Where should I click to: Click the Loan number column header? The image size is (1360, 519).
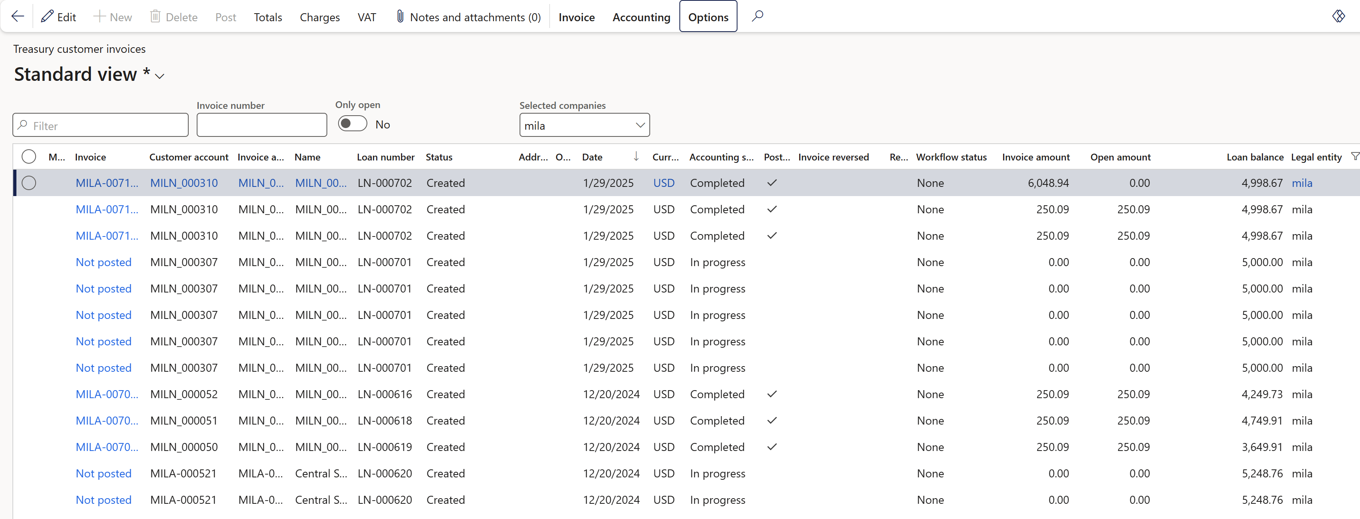(x=385, y=157)
